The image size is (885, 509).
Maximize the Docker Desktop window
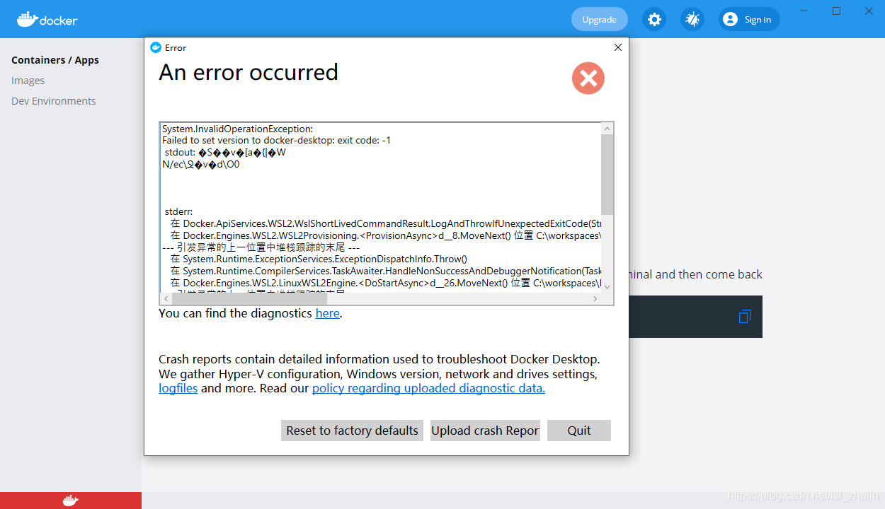[836, 11]
